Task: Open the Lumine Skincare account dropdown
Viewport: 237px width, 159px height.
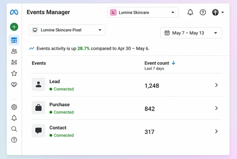Action: [x=143, y=12]
